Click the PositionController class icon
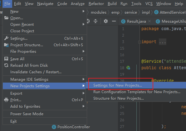Image resolution: width=186 pixels, height=131 pixels. pyautogui.click(x=54, y=127)
